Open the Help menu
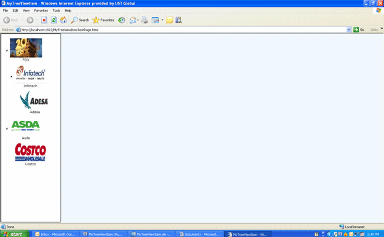384x237 pixels. click(68, 10)
